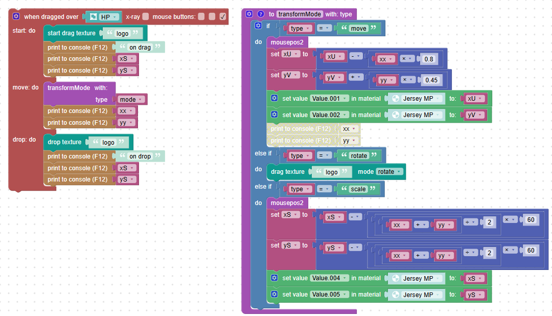Open Value.004 dropdown
The height and width of the screenshot is (316, 552).
click(330, 278)
